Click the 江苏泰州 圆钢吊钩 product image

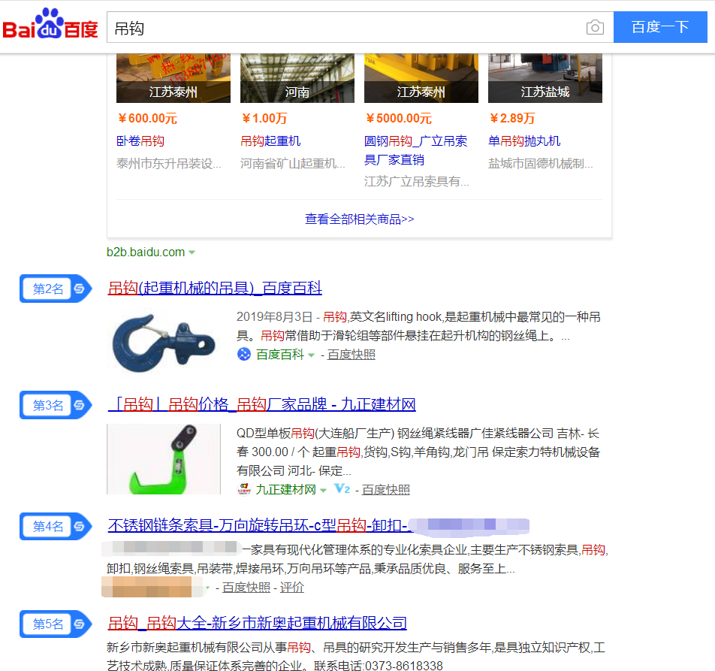click(421, 78)
